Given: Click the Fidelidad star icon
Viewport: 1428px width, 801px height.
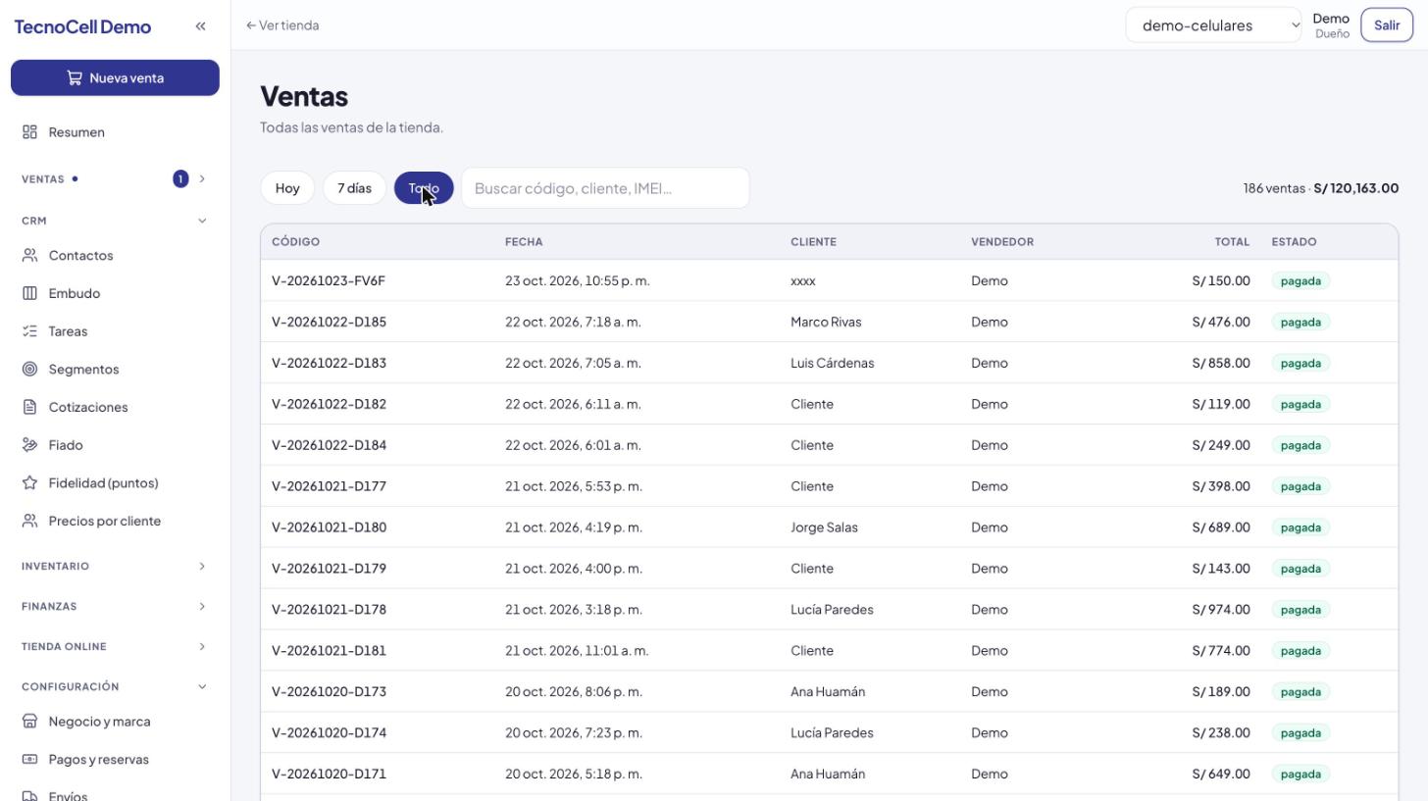Looking at the screenshot, I should pyautogui.click(x=29, y=483).
